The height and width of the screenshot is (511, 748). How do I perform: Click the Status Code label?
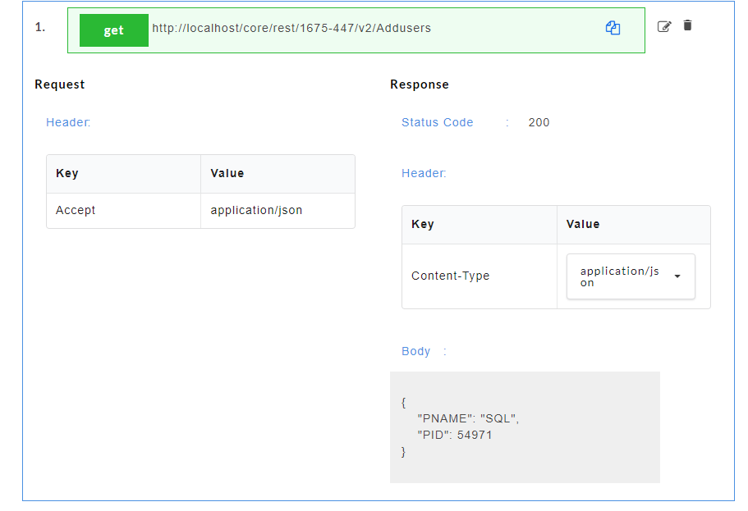point(437,122)
